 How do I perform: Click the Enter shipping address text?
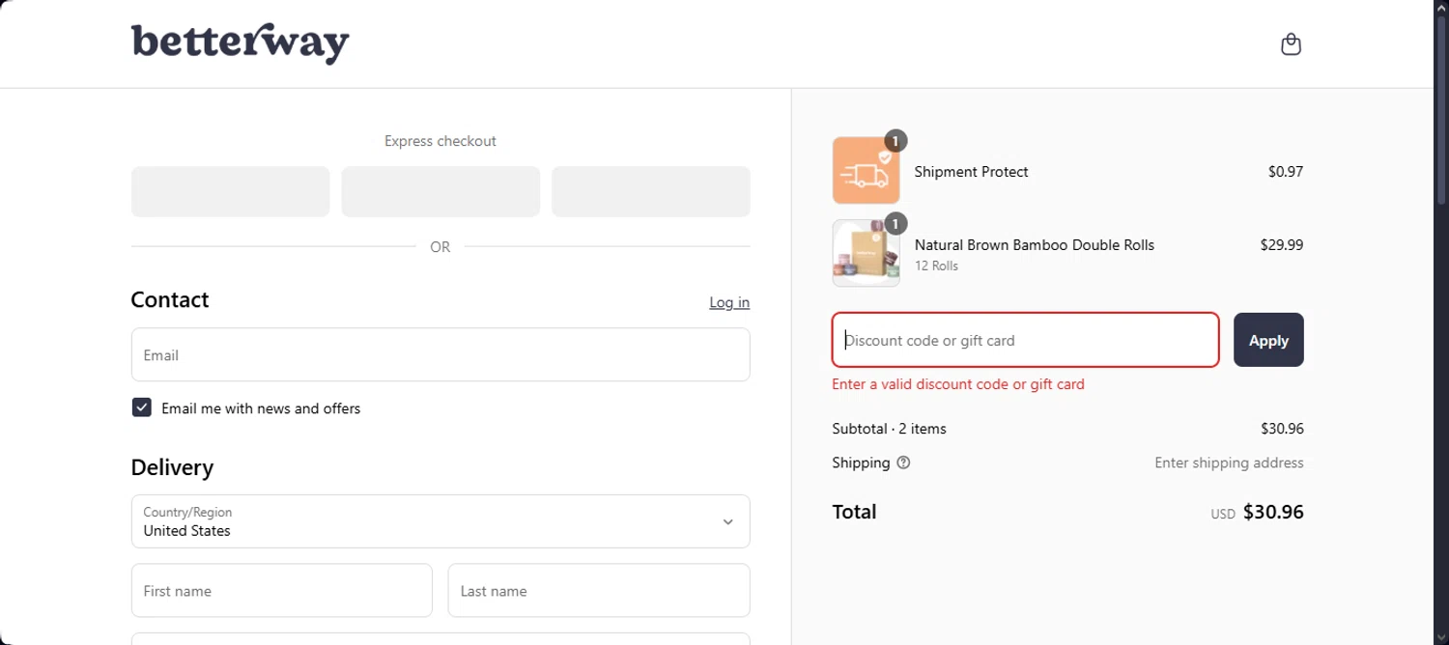pos(1229,463)
